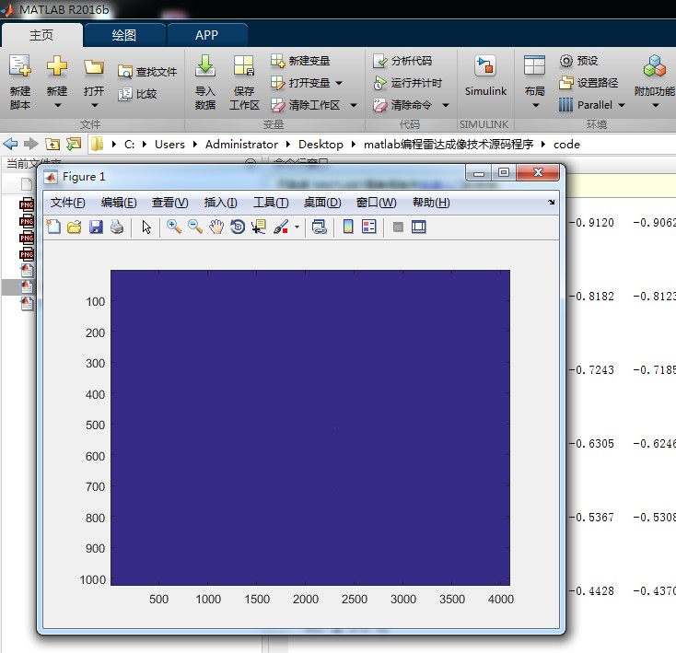The image size is (676, 653).
Task: Select the Brush data tool
Action: [281, 227]
